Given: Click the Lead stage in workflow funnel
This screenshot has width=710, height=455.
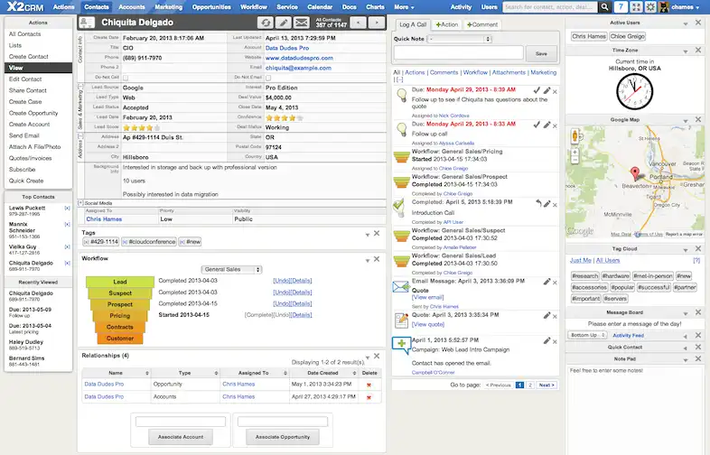Looking at the screenshot, I should (120, 282).
